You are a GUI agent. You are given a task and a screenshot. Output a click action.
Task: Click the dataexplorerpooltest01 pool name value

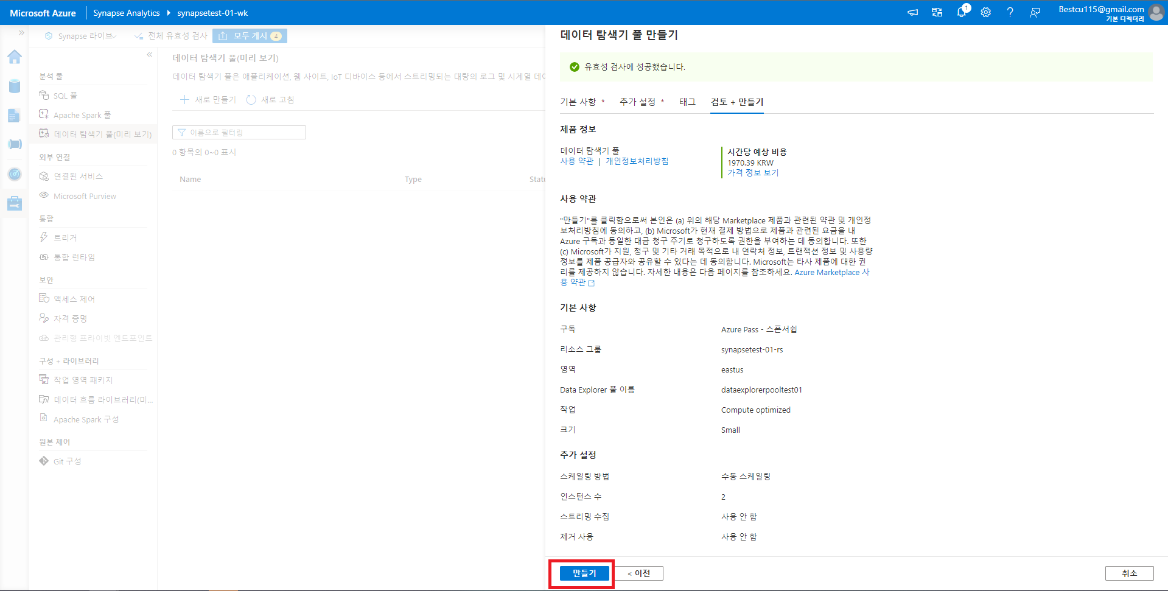[761, 390]
